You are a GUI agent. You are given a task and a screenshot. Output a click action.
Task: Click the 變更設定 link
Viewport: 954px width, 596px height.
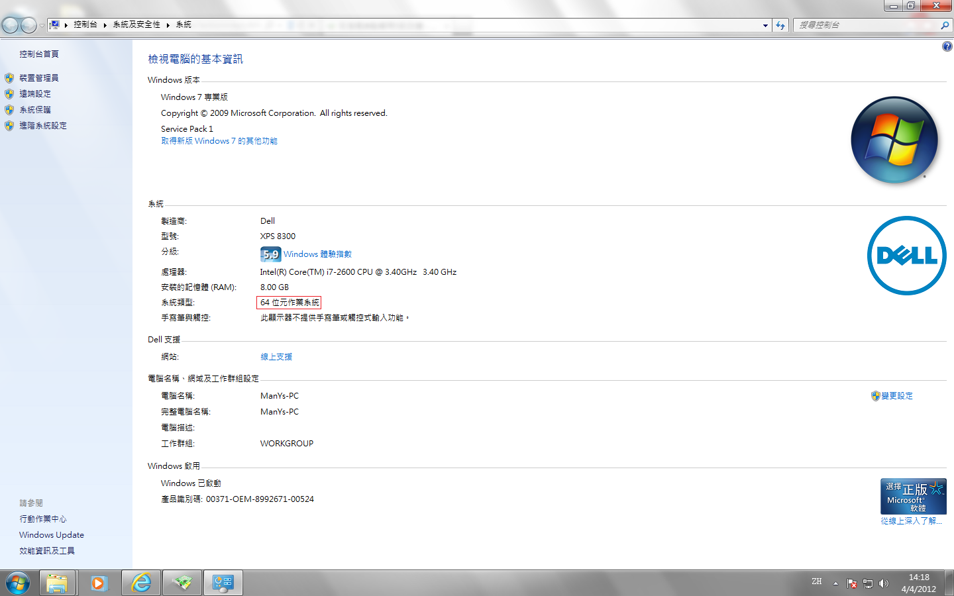click(897, 396)
